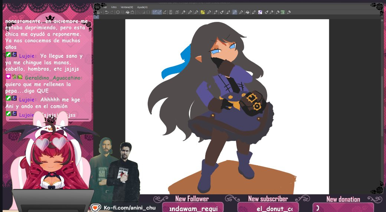
Task: Click the change selection area icon
Action: [133, 12]
